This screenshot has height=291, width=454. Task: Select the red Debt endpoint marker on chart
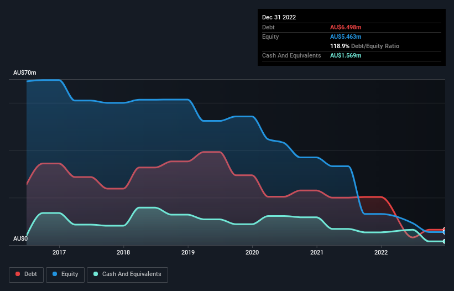coord(445,230)
